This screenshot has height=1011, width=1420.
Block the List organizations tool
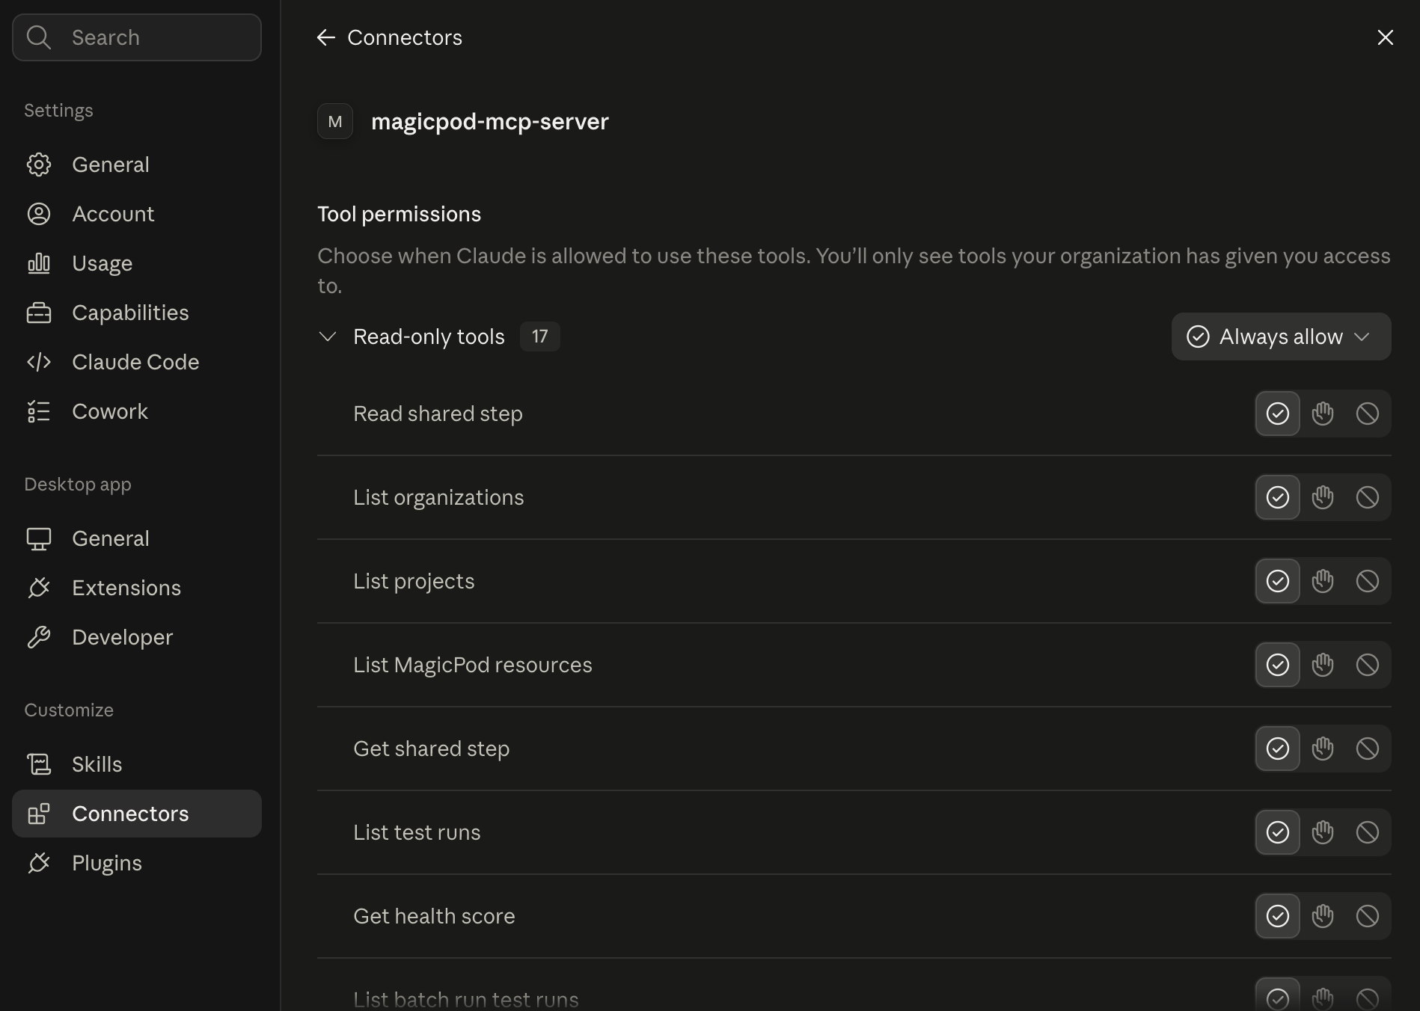click(x=1368, y=497)
